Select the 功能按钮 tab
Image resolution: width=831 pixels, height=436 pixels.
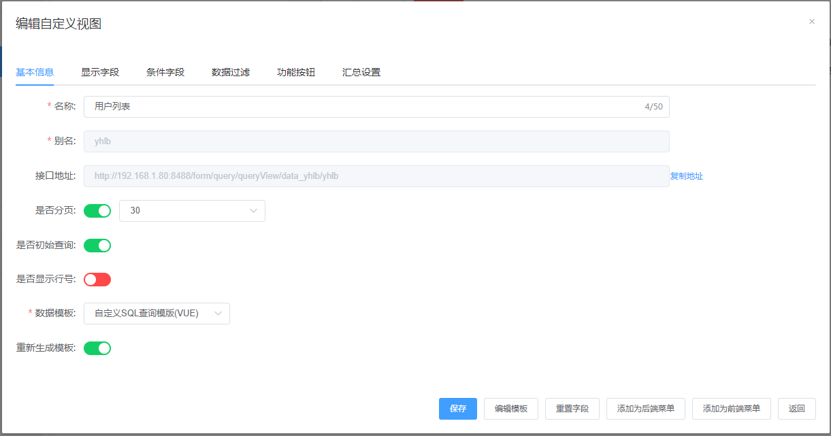[296, 72]
